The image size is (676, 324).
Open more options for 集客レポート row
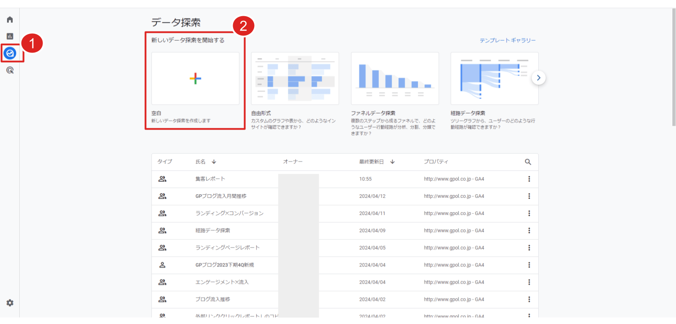click(x=529, y=179)
